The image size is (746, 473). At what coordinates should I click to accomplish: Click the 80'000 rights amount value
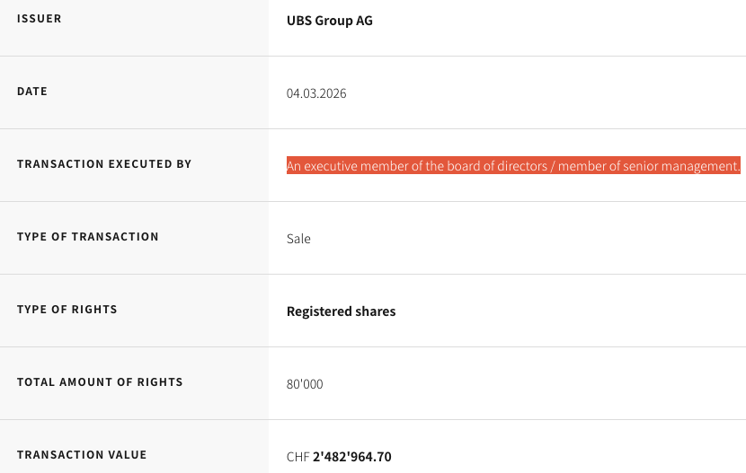(x=305, y=384)
